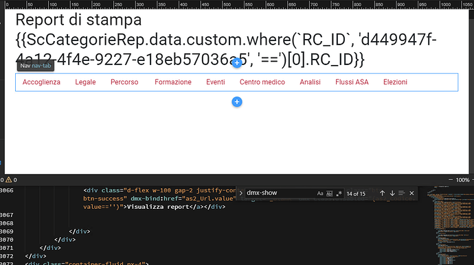The image size is (474, 265).
Task: Toggle Match Whole Word in the find widget
Action: 329,194
